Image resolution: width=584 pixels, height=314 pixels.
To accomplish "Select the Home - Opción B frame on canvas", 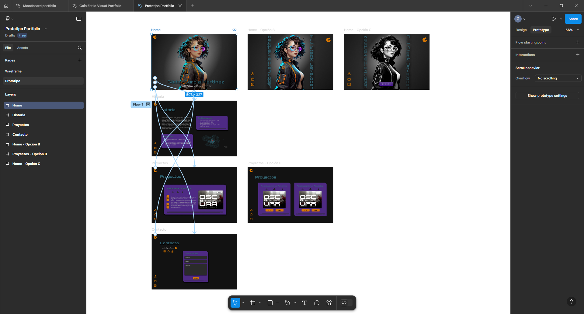I will pos(290,62).
